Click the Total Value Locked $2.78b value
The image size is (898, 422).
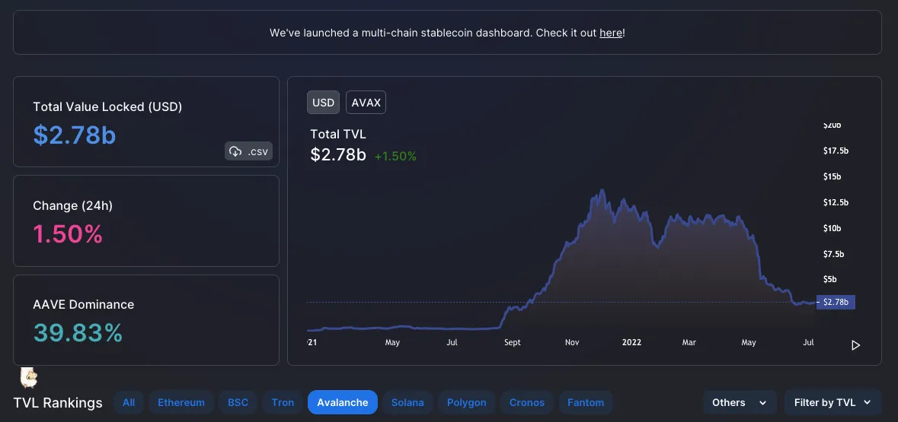click(75, 135)
